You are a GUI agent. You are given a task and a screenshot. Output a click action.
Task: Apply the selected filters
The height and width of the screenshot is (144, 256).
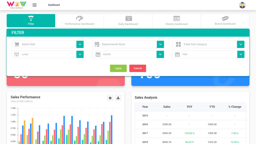pos(118,68)
